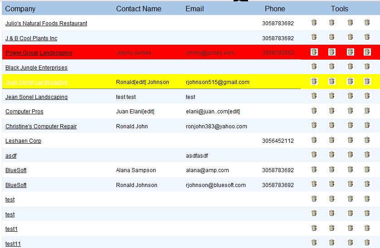Click the Email column header
The height and width of the screenshot is (248, 380).
195,9
